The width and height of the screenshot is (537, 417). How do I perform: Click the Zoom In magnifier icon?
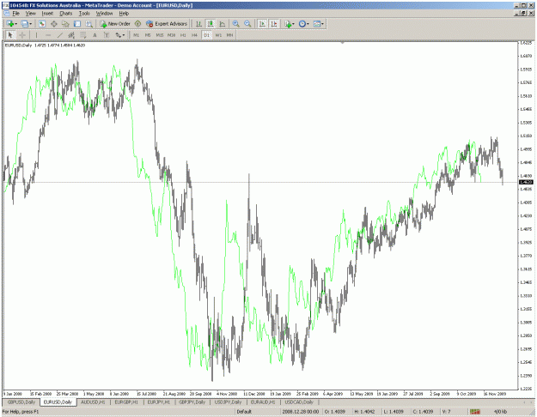tap(235, 24)
